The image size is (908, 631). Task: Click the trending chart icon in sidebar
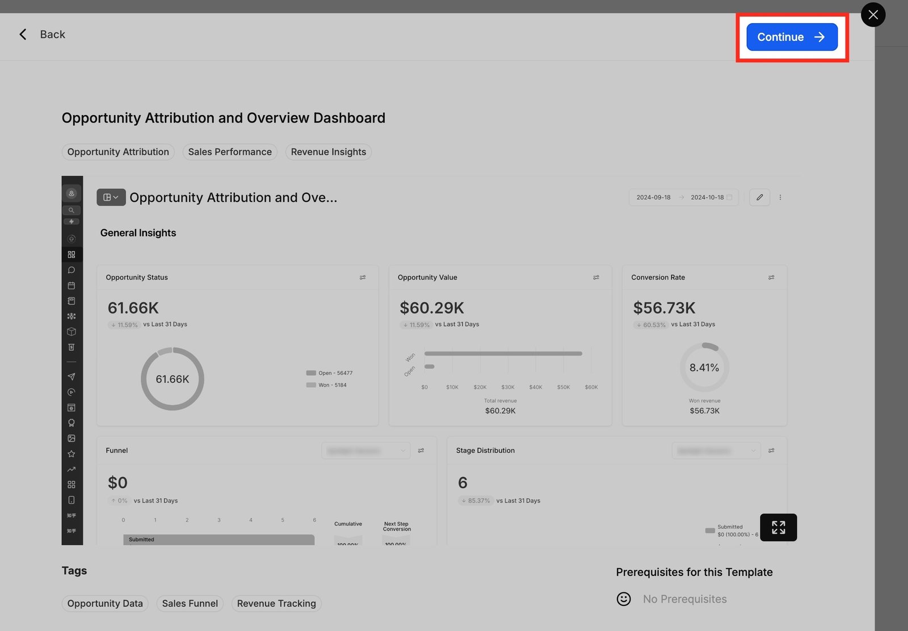click(x=72, y=469)
